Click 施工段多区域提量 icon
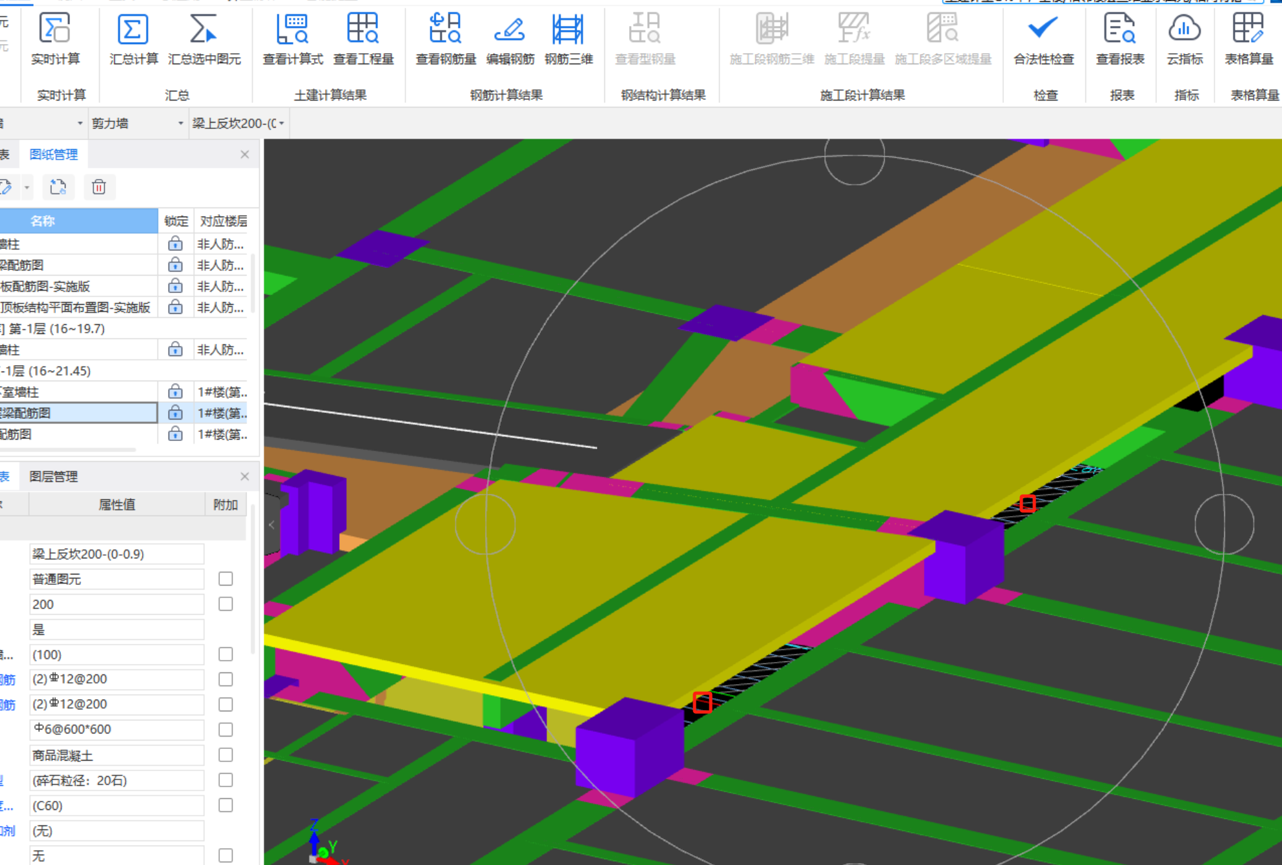This screenshot has width=1282, height=865. [x=943, y=40]
